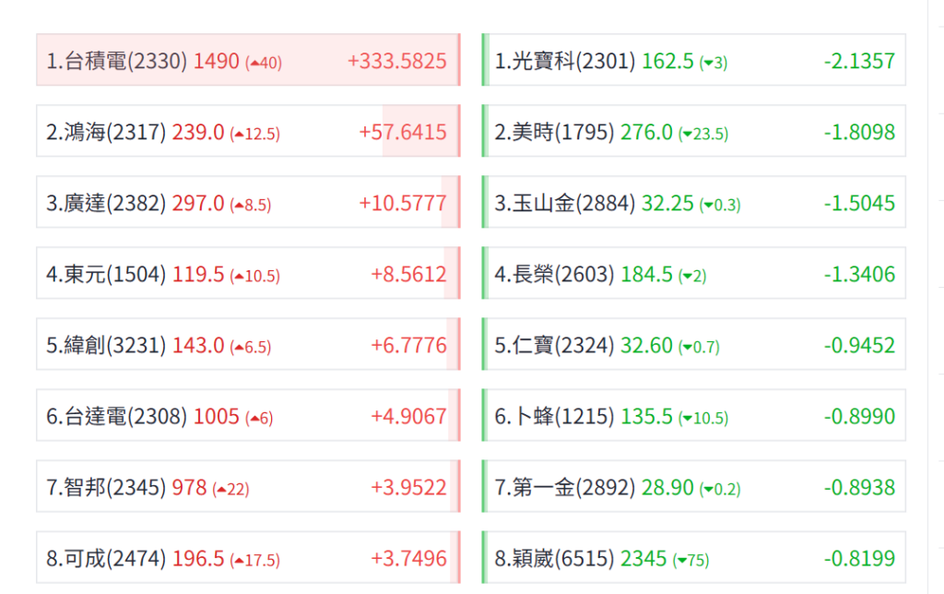Select the 仁寶(2324) stock name
Screen dimensions: 944x594
(x=554, y=346)
